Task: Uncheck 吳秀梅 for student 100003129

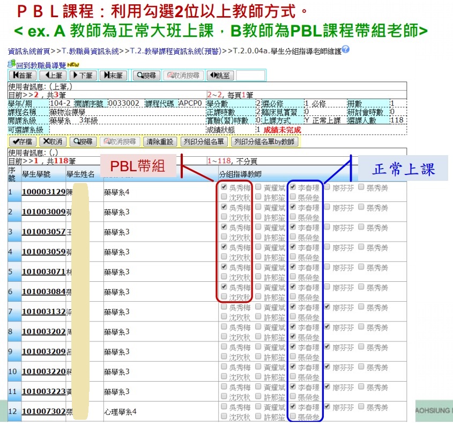Action: [x=224, y=187]
